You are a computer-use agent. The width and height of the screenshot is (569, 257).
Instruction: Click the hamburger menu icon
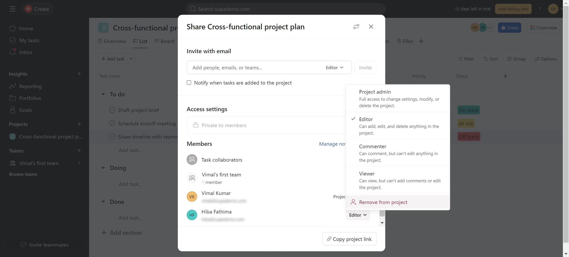13,9
